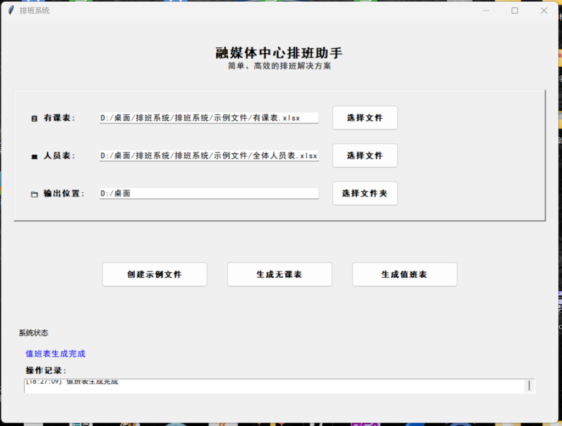Maximize the 排班系统 window
The width and height of the screenshot is (562, 426).
point(515,10)
